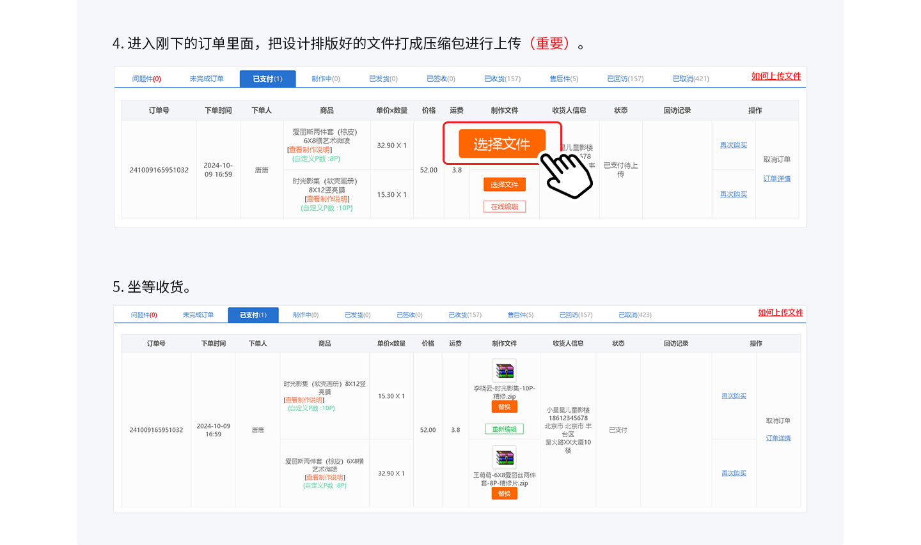Click the order time 2024-10-09 16:59 in step 5

[214, 430]
